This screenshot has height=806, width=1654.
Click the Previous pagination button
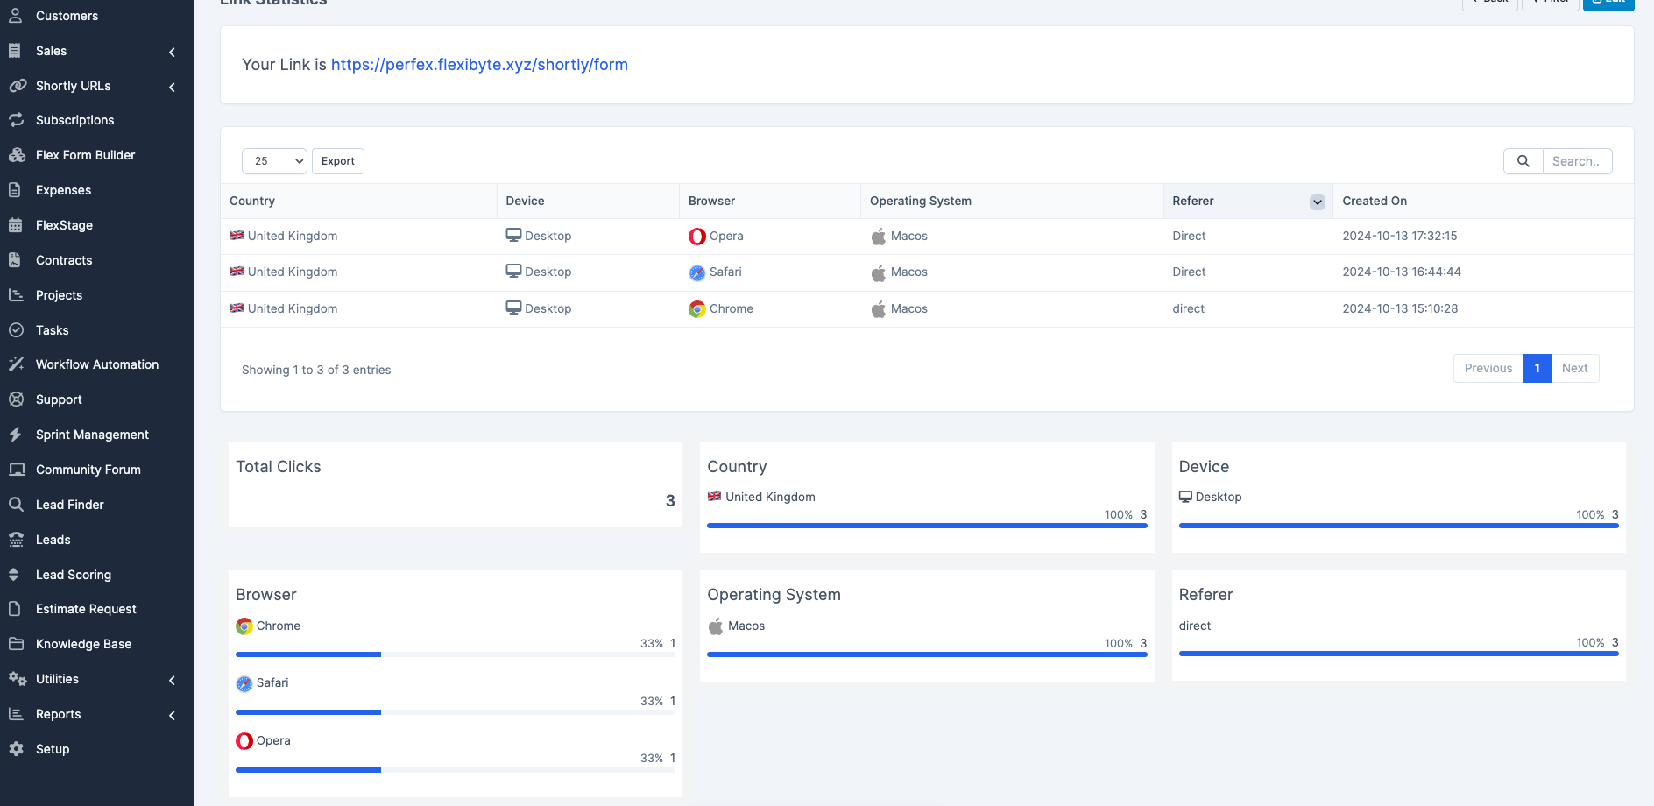1488,369
